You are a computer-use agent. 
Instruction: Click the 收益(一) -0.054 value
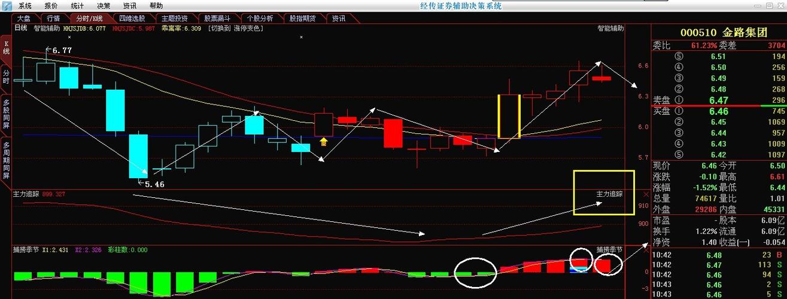click(773, 242)
